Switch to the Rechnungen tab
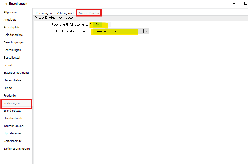Screen dimensions: 248x164 pyautogui.click(x=44, y=13)
